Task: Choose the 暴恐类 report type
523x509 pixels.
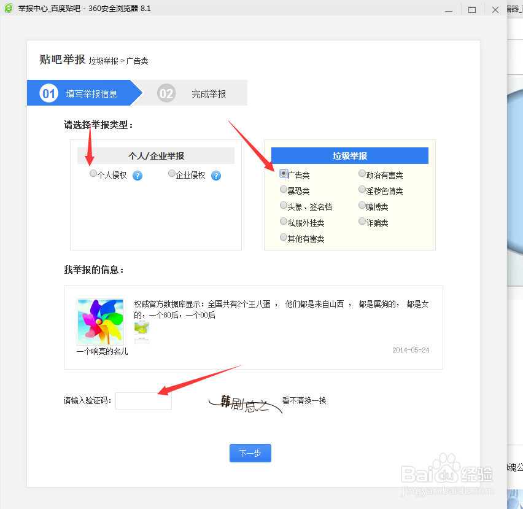Action: [284, 190]
